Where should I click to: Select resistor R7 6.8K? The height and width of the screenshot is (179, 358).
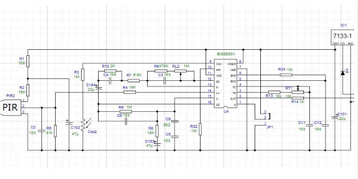point(133,80)
